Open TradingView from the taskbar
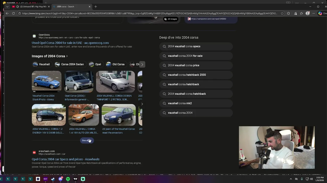Viewport: 327px width, 183px height. (x=75, y=179)
